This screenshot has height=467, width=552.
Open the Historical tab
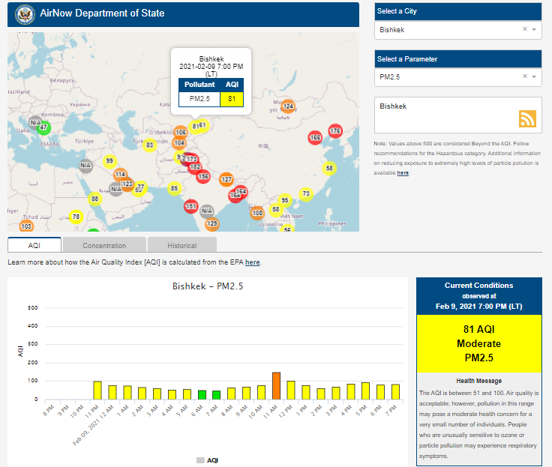pyautogui.click(x=182, y=245)
